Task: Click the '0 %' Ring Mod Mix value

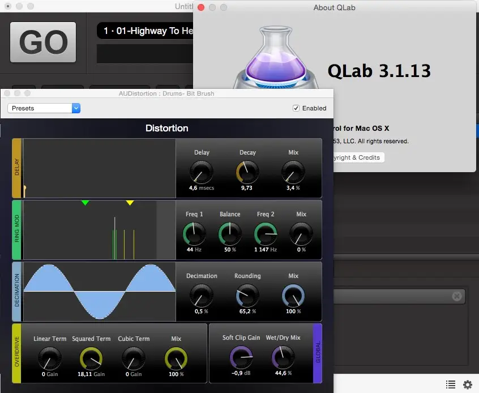Action: coord(301,250)
